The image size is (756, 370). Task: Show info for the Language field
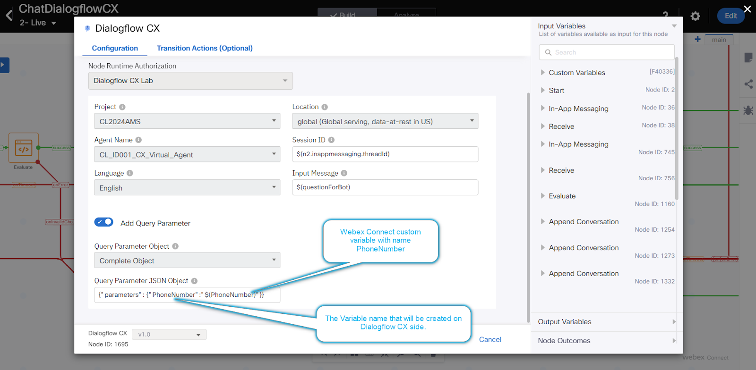[x=130, y=173]
